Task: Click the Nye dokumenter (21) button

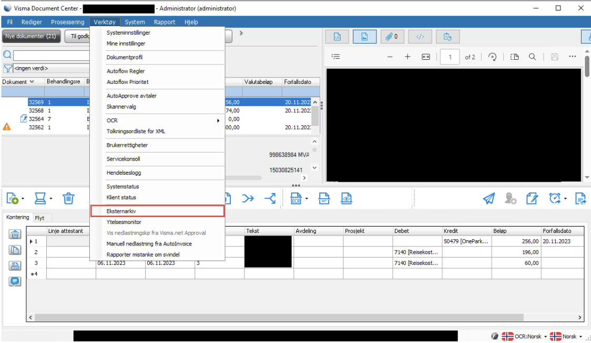Action: [30, 36]
